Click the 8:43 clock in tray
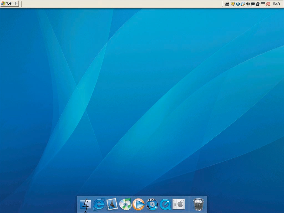 pyautogui.click(x=277, y=4)
